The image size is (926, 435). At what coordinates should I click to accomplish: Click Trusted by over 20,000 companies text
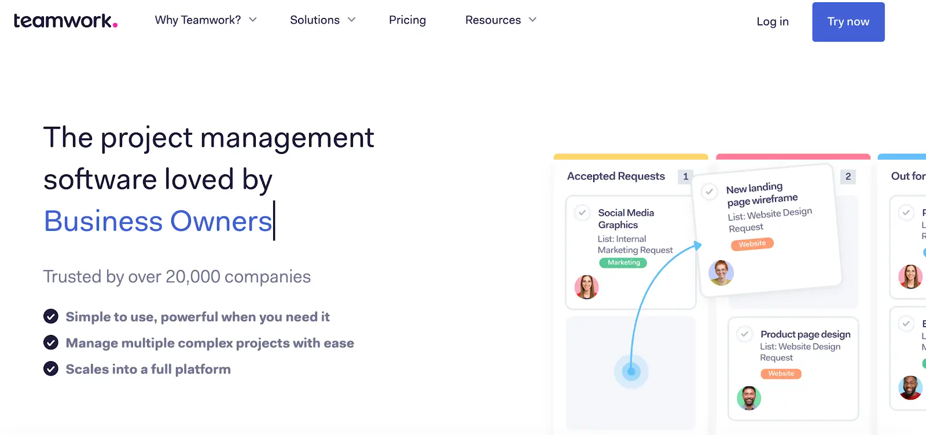click(x=177, y=277)
